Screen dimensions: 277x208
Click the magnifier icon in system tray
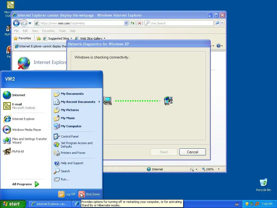click(257, 204)
